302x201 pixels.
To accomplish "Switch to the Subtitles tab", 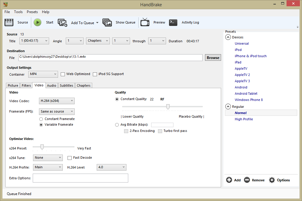I will (x=66, y=85).
